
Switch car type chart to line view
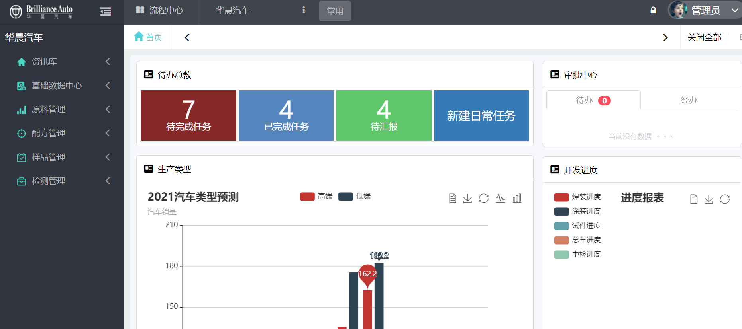point(501,198)
